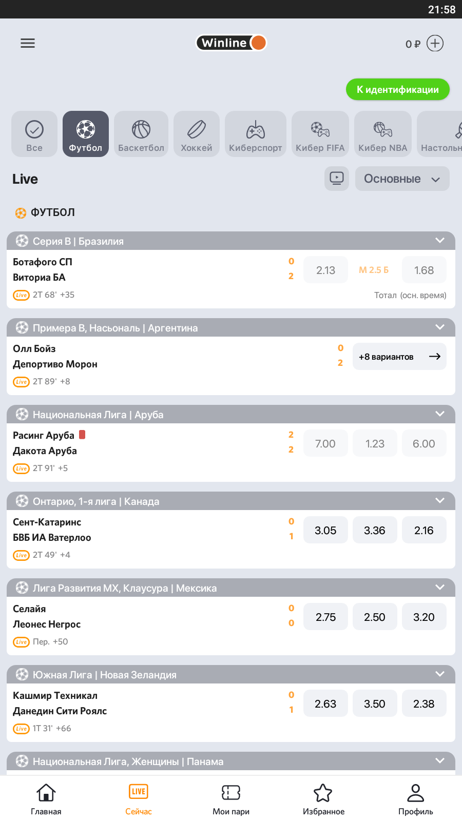Tap the plus icon to deposit funds
462x821 pixels.
[435, 44]
